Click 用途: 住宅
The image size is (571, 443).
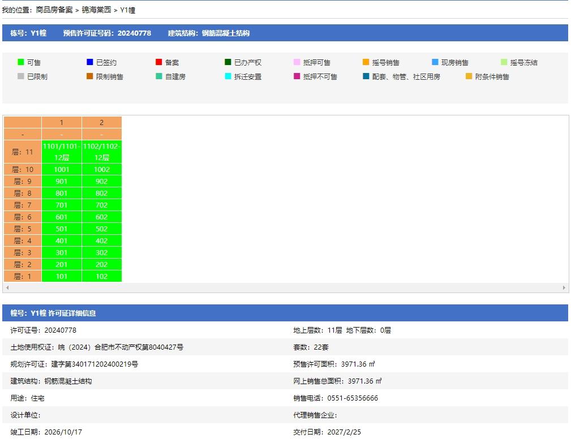point(27,398)
